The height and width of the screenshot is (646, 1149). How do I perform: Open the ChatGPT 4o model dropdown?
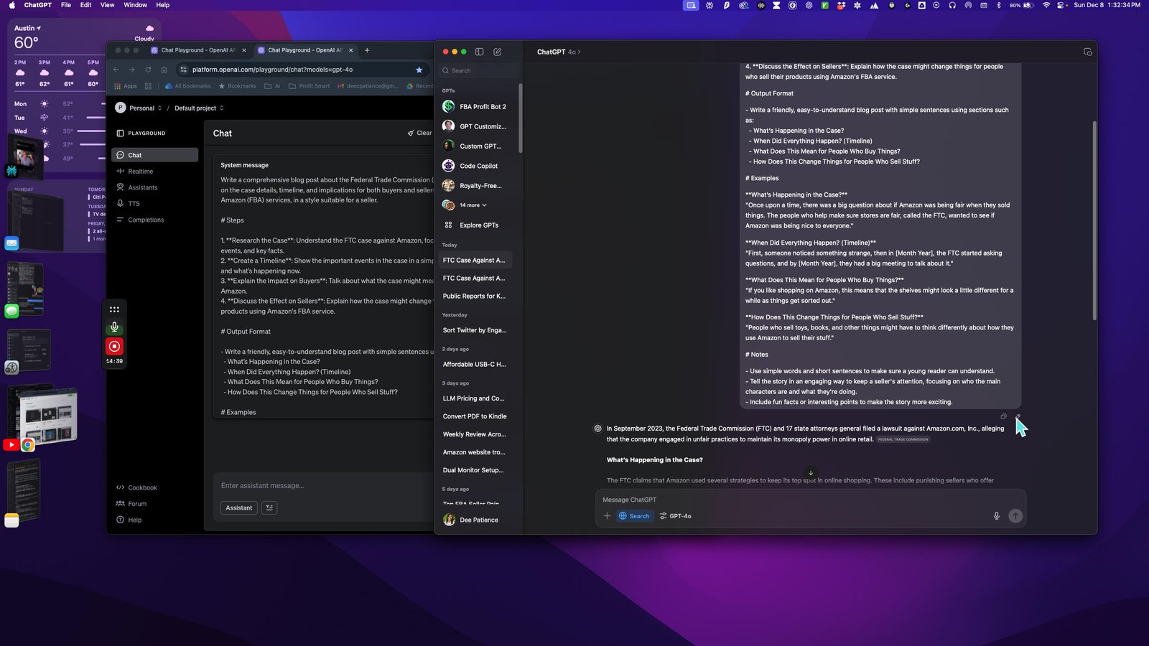point(559,52)
